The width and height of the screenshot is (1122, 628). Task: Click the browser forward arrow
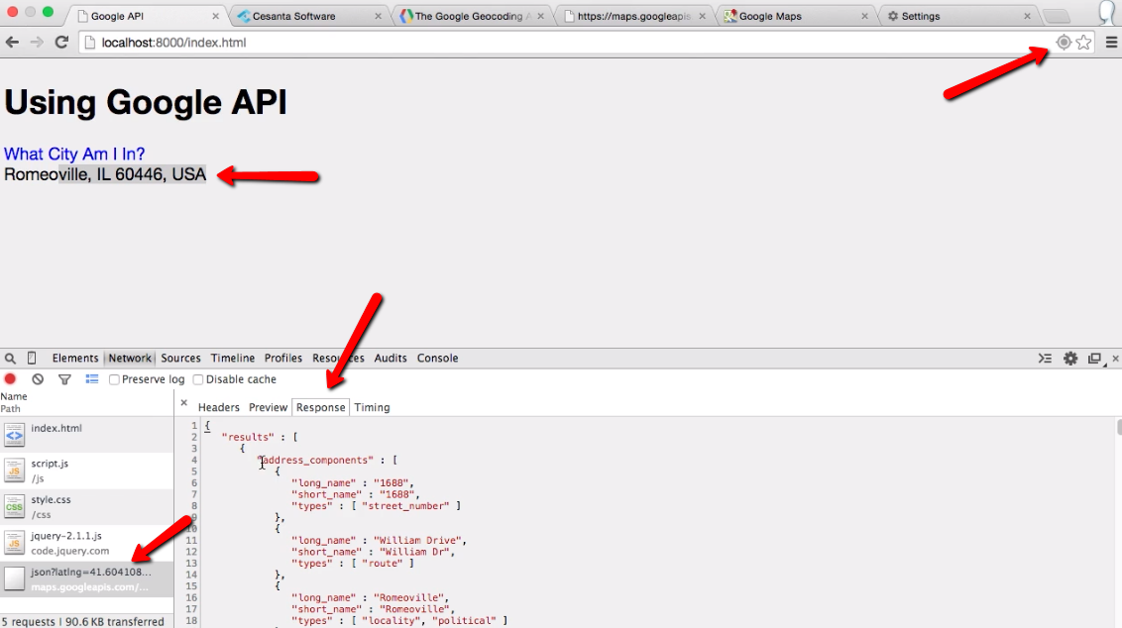[37, 43]
